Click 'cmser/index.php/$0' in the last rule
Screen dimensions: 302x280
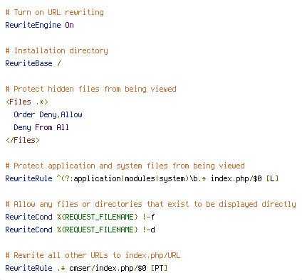tap(108, 268)
